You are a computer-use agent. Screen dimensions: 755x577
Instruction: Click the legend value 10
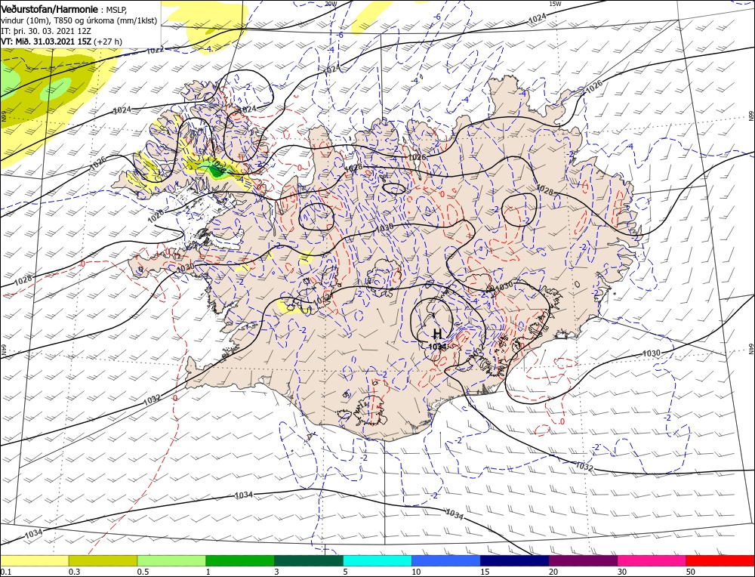(x=416, y=572)
